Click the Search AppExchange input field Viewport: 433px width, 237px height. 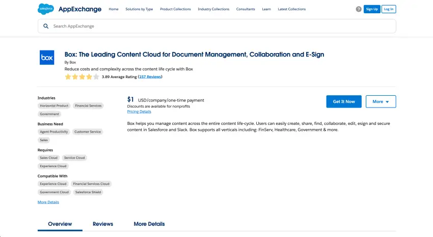(219, 26)
